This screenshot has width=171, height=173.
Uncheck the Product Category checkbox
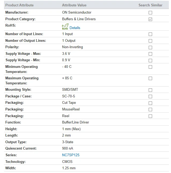pos(150,19)
